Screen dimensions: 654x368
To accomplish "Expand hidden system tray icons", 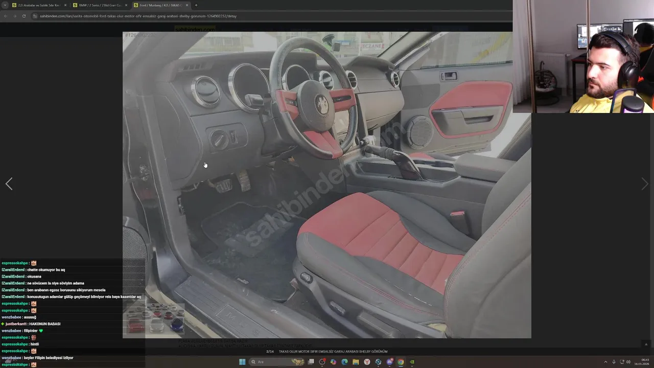I will [x=606, y=362].
